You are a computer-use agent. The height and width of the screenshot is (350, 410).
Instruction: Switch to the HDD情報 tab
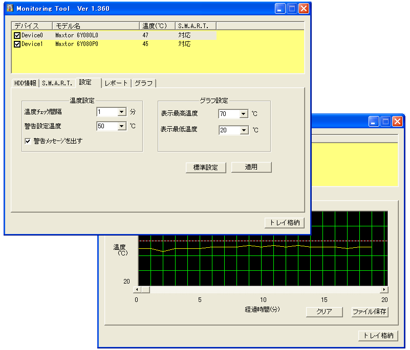tap(26, 83)
